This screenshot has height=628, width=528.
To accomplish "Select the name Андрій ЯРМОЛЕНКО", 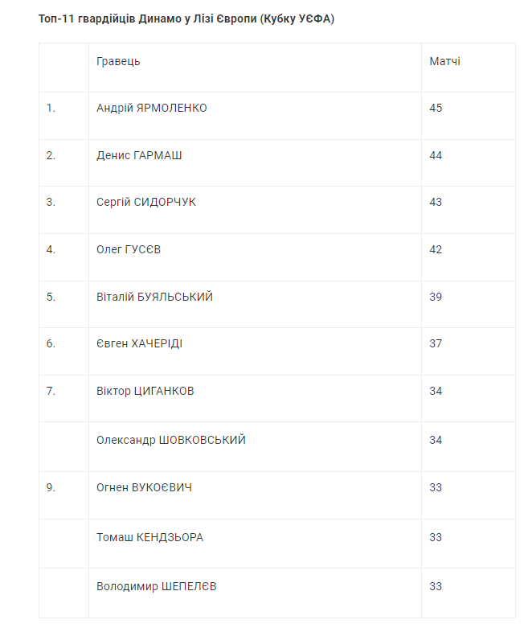I will click(x=151, y=108).
